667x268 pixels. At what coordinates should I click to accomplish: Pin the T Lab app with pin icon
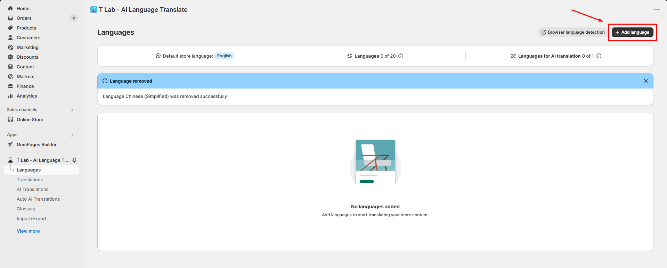click(x=74, y=160)
